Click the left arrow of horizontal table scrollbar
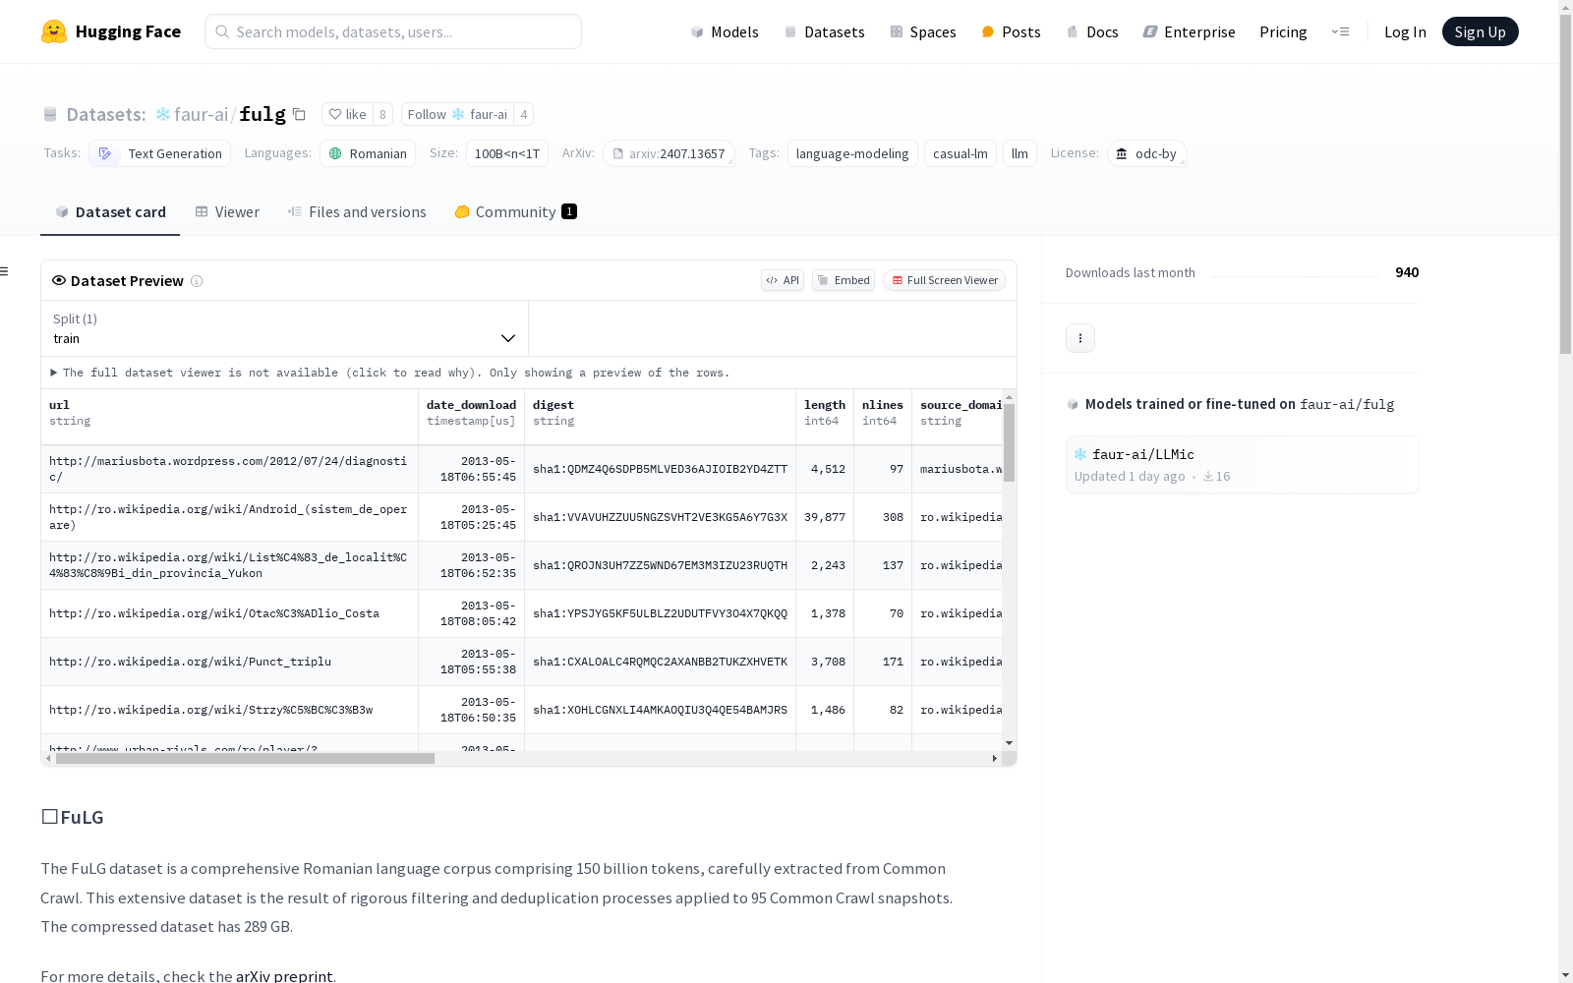This screenshot has width=1573, height=983. pos(48,759)
